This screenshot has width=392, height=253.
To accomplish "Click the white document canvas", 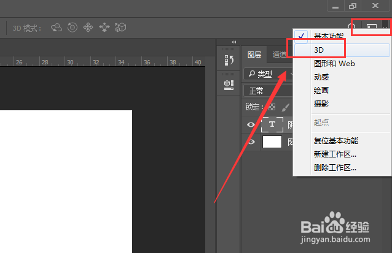I will pos(66,181).
